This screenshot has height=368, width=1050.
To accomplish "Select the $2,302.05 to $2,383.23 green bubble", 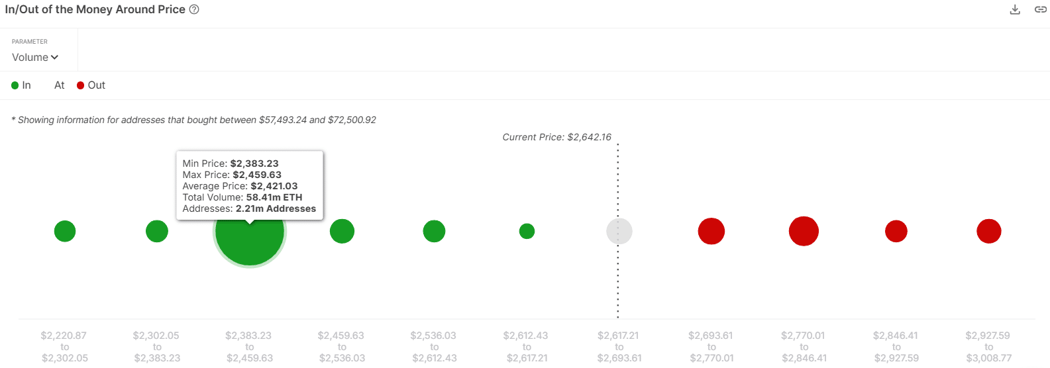I will pos(157,232).
